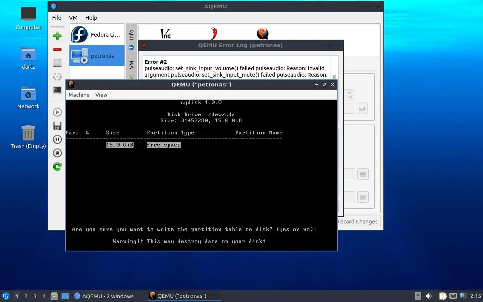Click the Network desktop icon
The width and height of the screenshot is (483, 302).
[28, 98]
